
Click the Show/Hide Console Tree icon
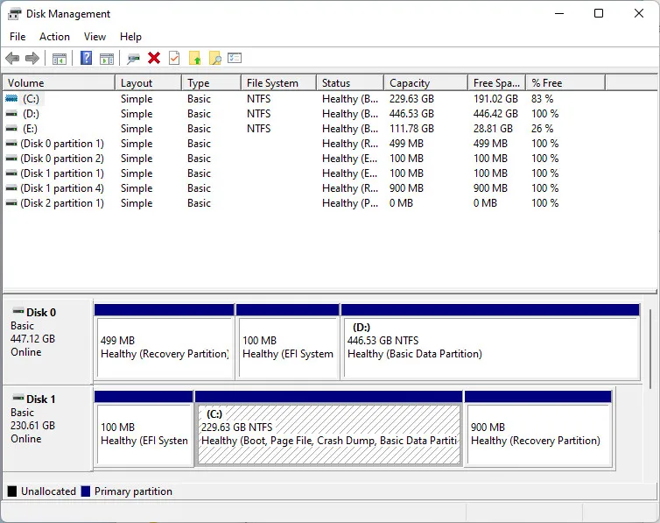[x=60, y=59]
